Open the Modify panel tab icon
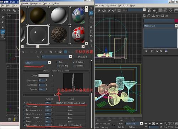The height and width of the screenshot is (129, 178). 149,16
